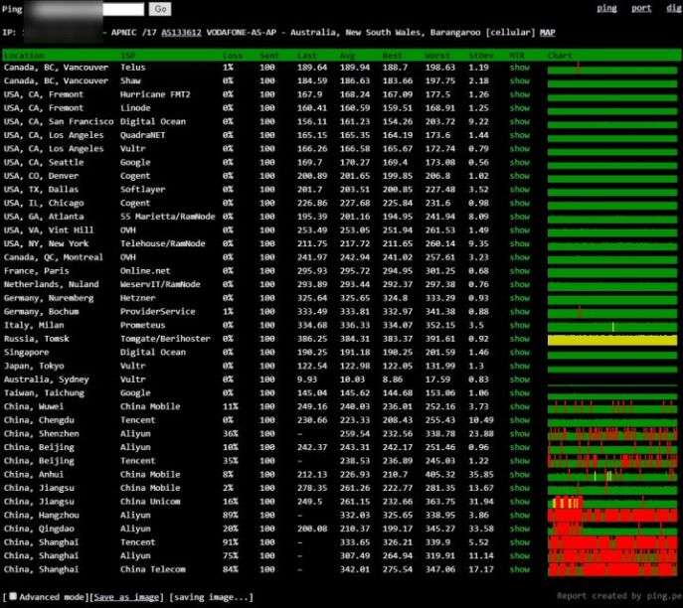Select the "Australia, Sydney" location cell
The width and height of the screenshot is (683, 608).
46,380
